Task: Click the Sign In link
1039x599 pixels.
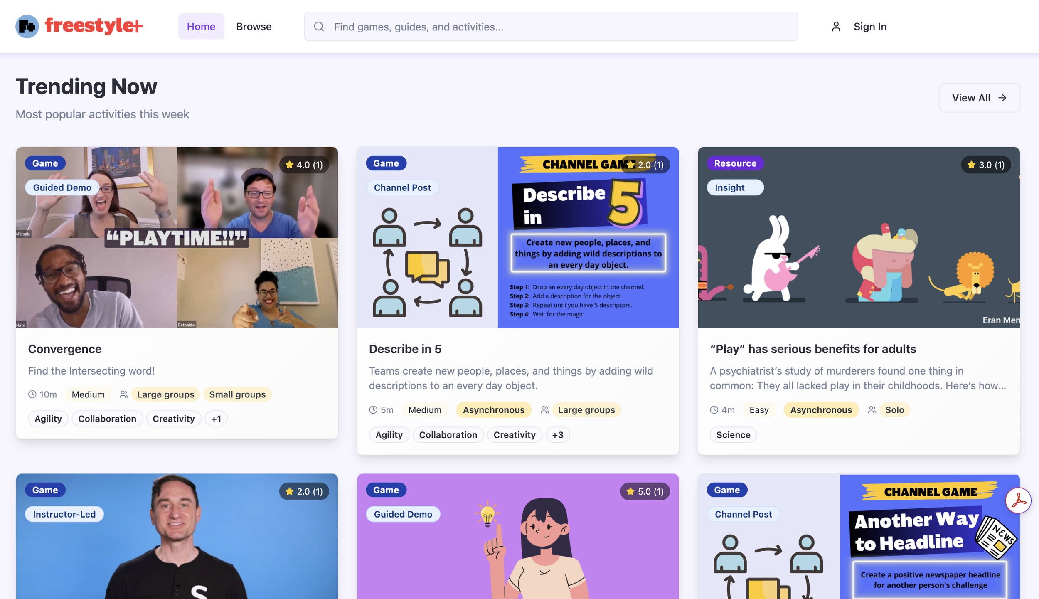Action: point(870,27)
